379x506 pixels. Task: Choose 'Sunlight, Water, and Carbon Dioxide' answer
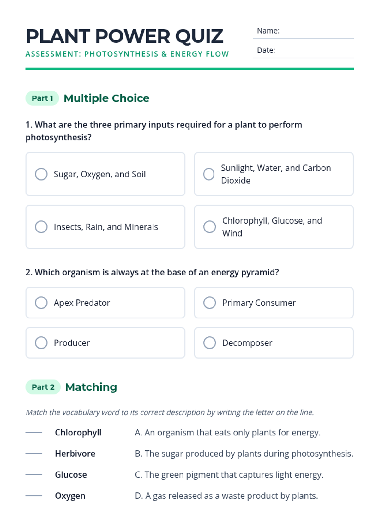click(209, 174)
